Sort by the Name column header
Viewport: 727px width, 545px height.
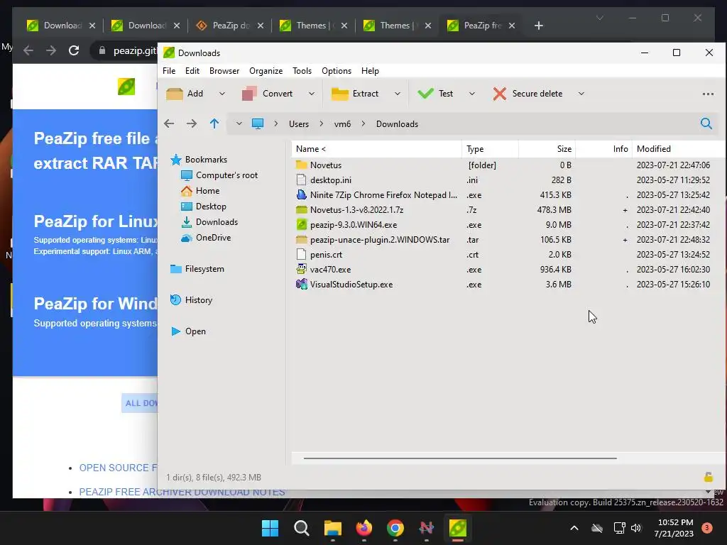coord(376,149)
